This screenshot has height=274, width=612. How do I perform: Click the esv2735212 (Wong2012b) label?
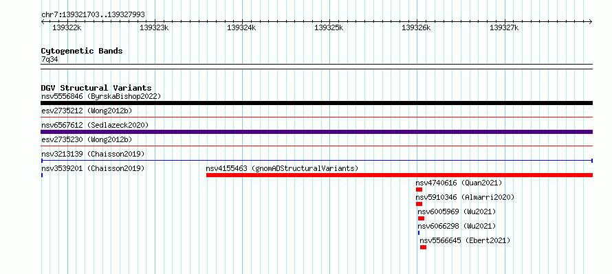[x=87, y=111]
